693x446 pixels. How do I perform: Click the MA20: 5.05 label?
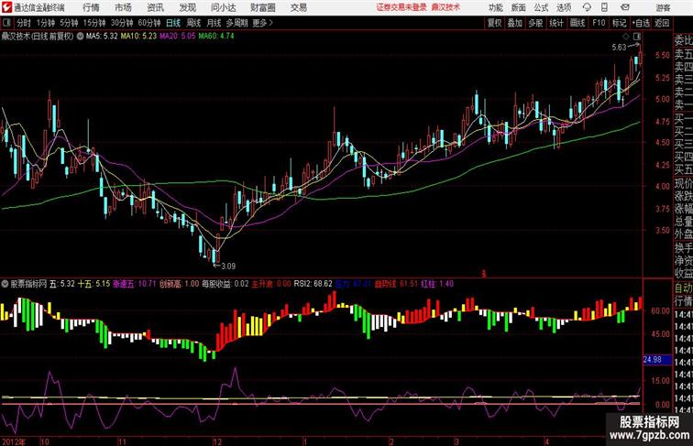(x=177, y=37)
